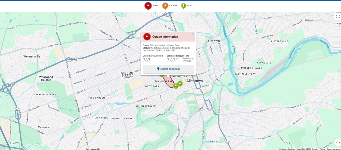Close the Outage Information popup

pyautogui.click(x=193, y=34)
